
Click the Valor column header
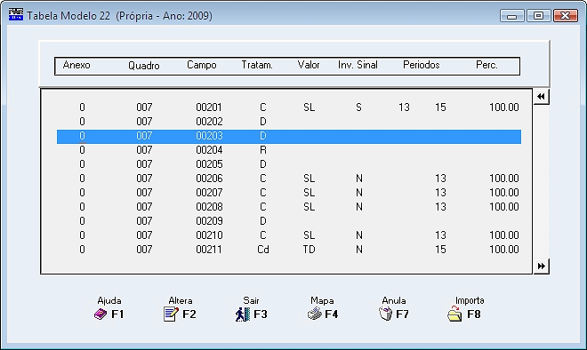309,65
